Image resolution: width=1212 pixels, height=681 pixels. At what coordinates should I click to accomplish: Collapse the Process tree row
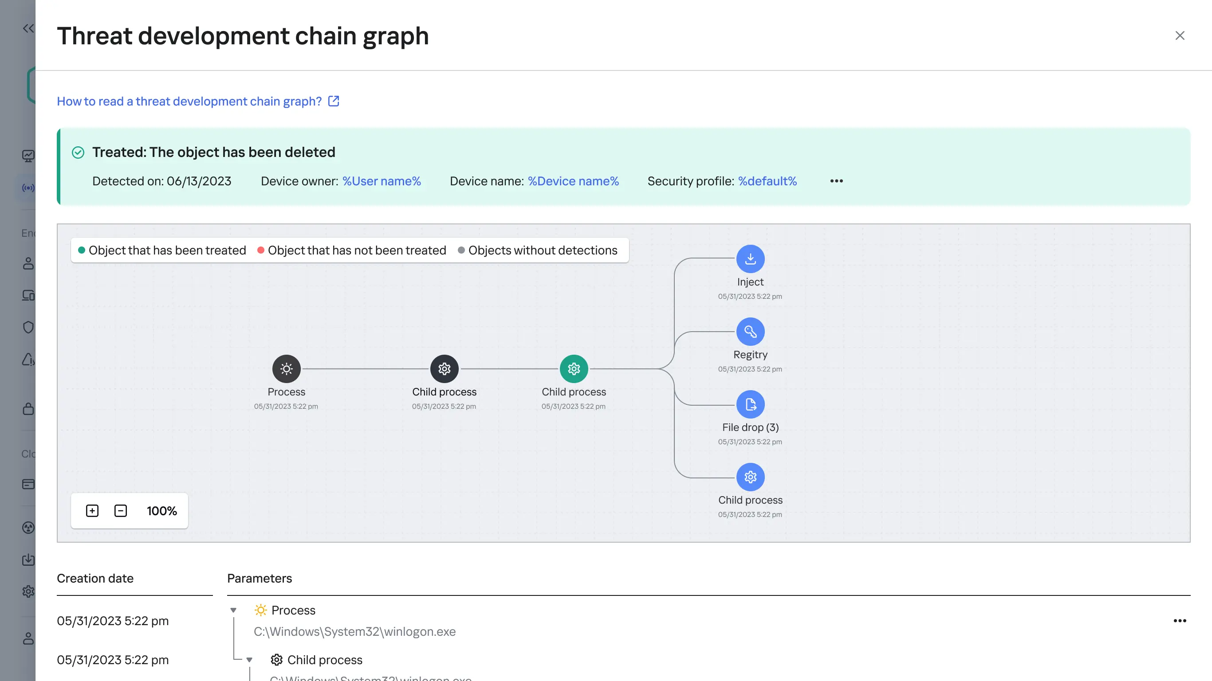[233, 610]
